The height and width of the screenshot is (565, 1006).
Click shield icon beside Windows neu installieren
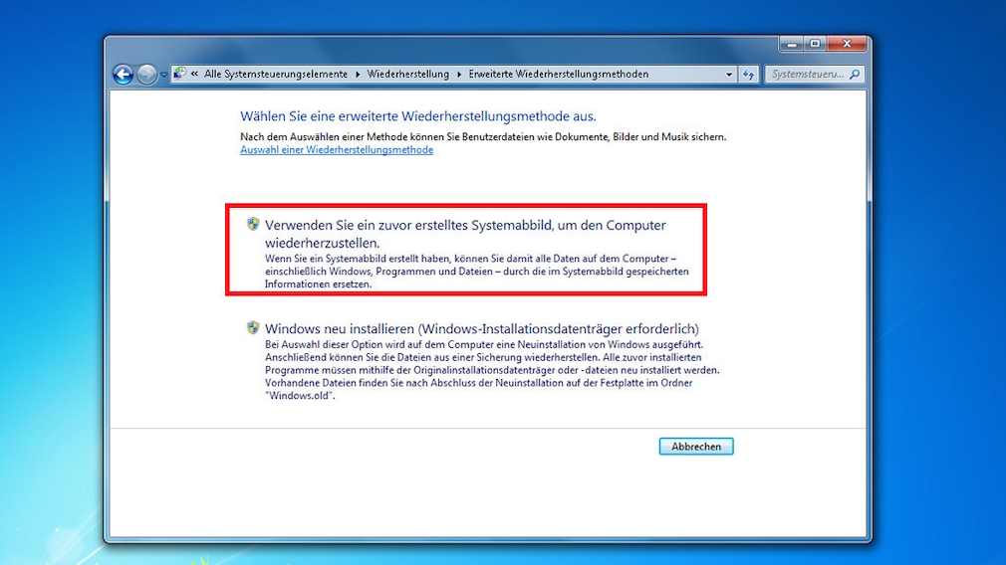[253, 328]
